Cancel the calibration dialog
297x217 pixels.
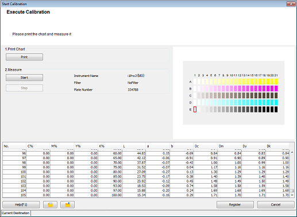(x=276, y=204)
